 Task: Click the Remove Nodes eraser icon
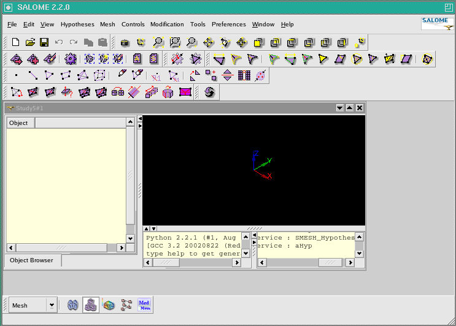pyautogui.click(x=122, y=74)
